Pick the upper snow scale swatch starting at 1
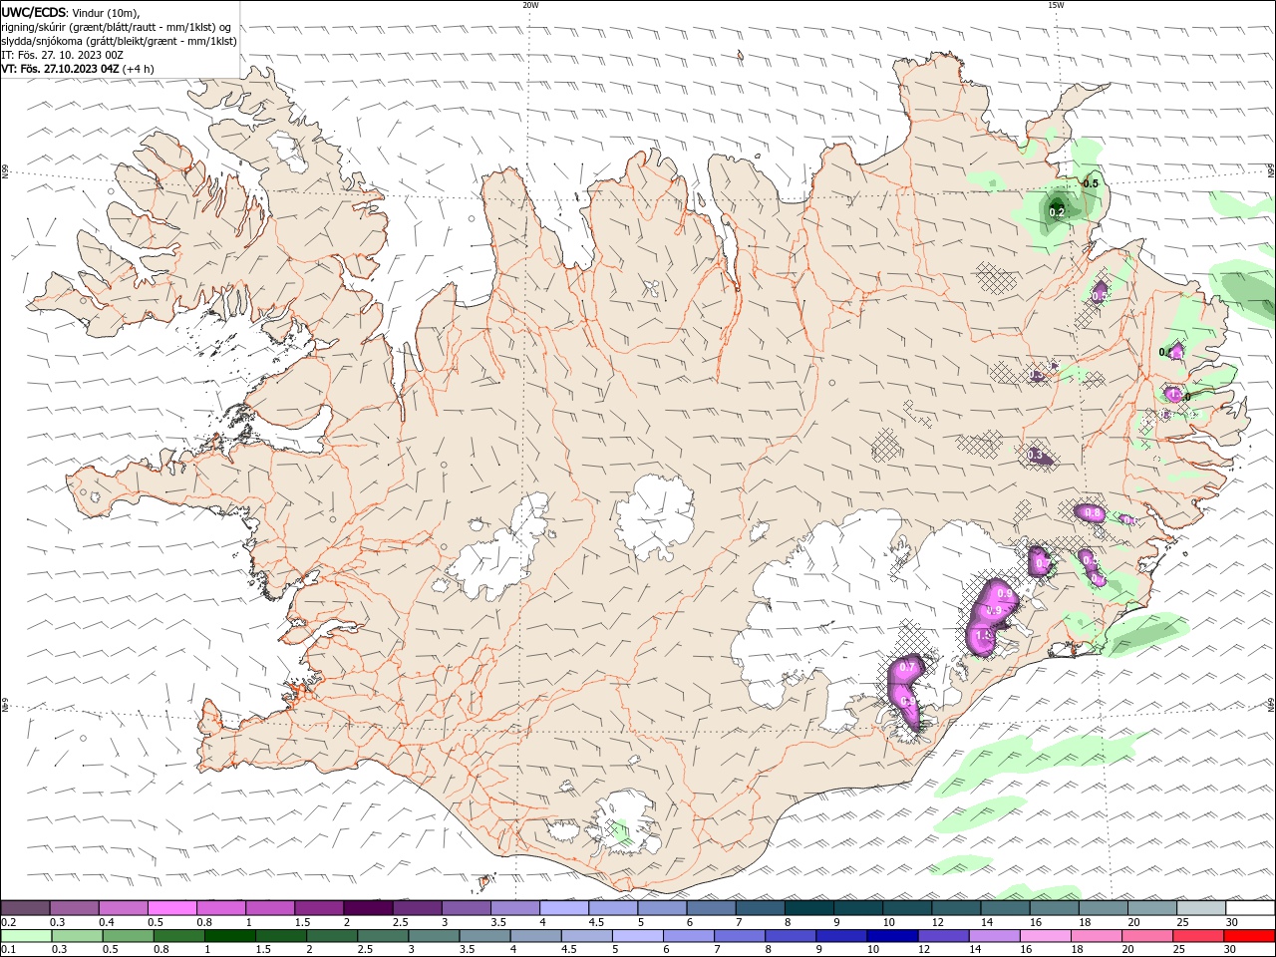The image size is (1276, 957). (x=269, y=908)
